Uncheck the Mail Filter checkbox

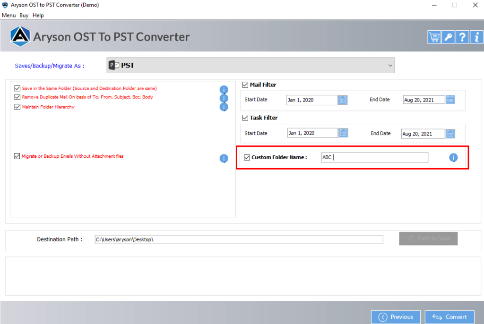coord(245,85)
